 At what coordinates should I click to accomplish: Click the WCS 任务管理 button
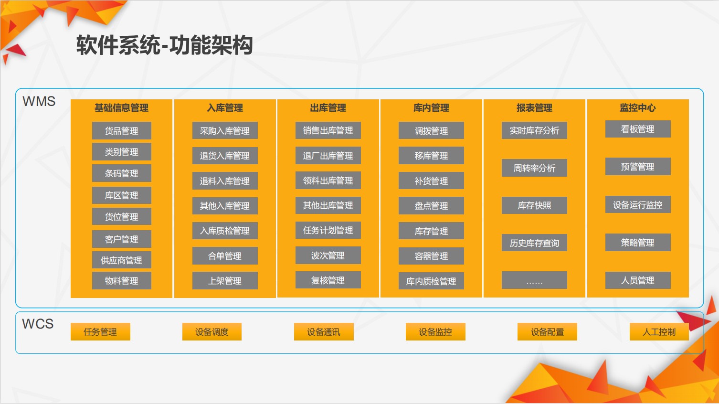(x=100, y=332)
